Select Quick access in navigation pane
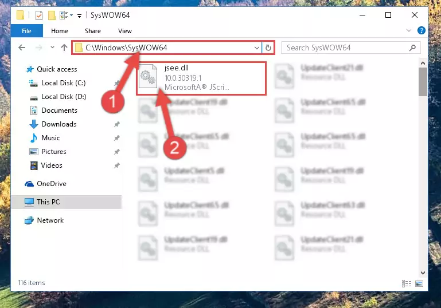 pyautogui.click(x=57, y=69)
